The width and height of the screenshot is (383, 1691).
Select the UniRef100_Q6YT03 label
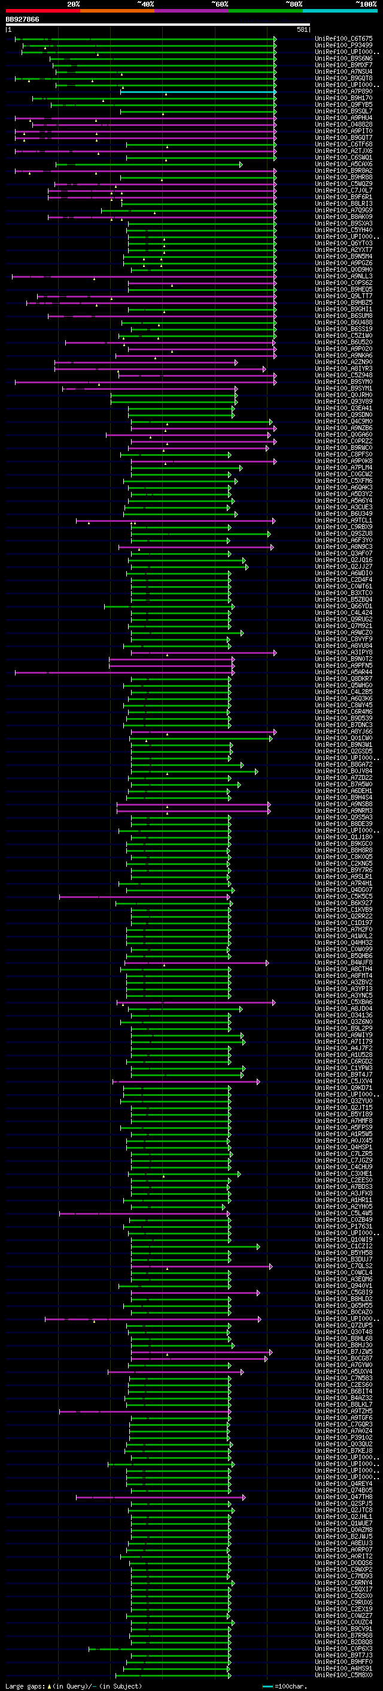(x=344, y=243)
